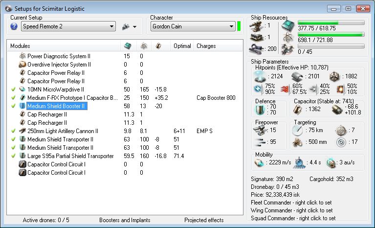The width and height of the screenshot is (375, 228).
Task: Click the Defence shield tank icon
Action: [260, 109]
